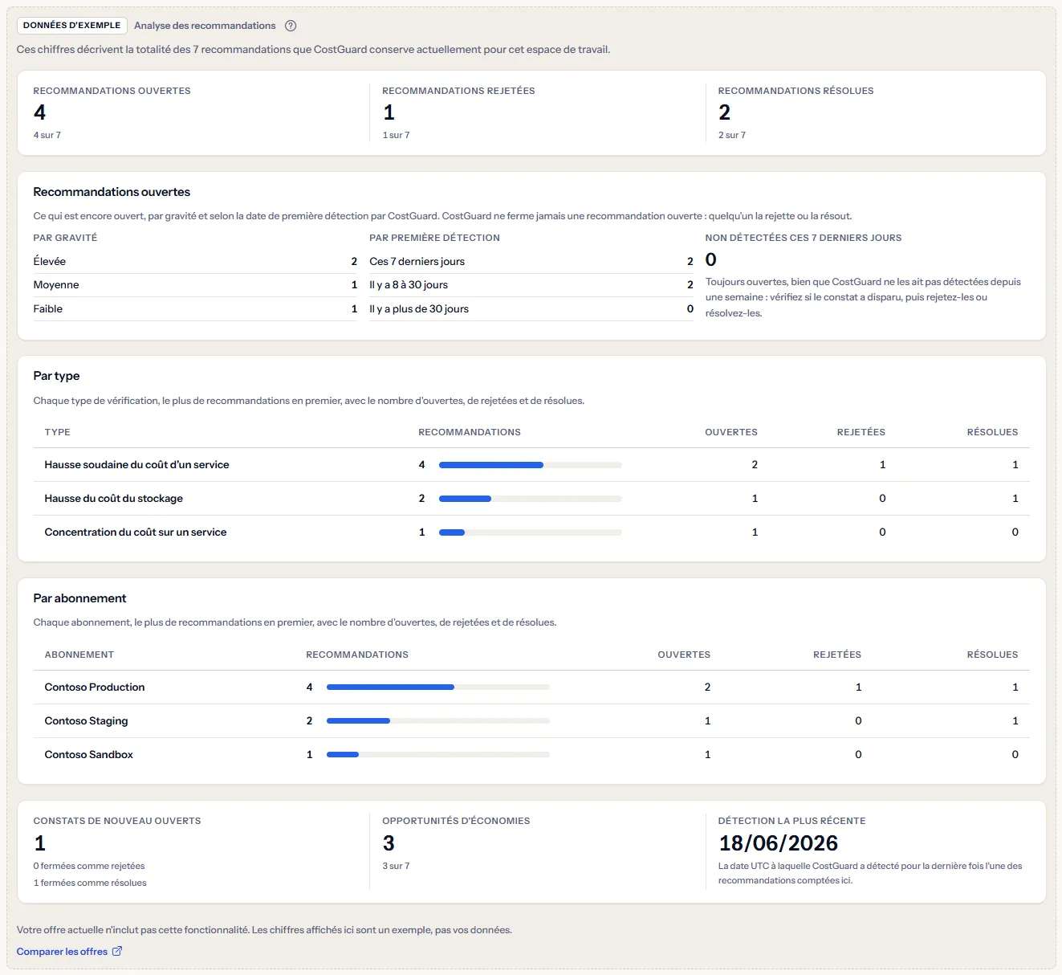Viewport: 1062px width, 975px height.
Task: Click the "0 fermées comme rejetées" line
Action: 89,866
